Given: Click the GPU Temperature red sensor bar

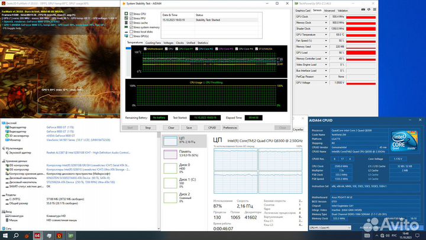Looking at the screenshot, I should tap(361, 35).
